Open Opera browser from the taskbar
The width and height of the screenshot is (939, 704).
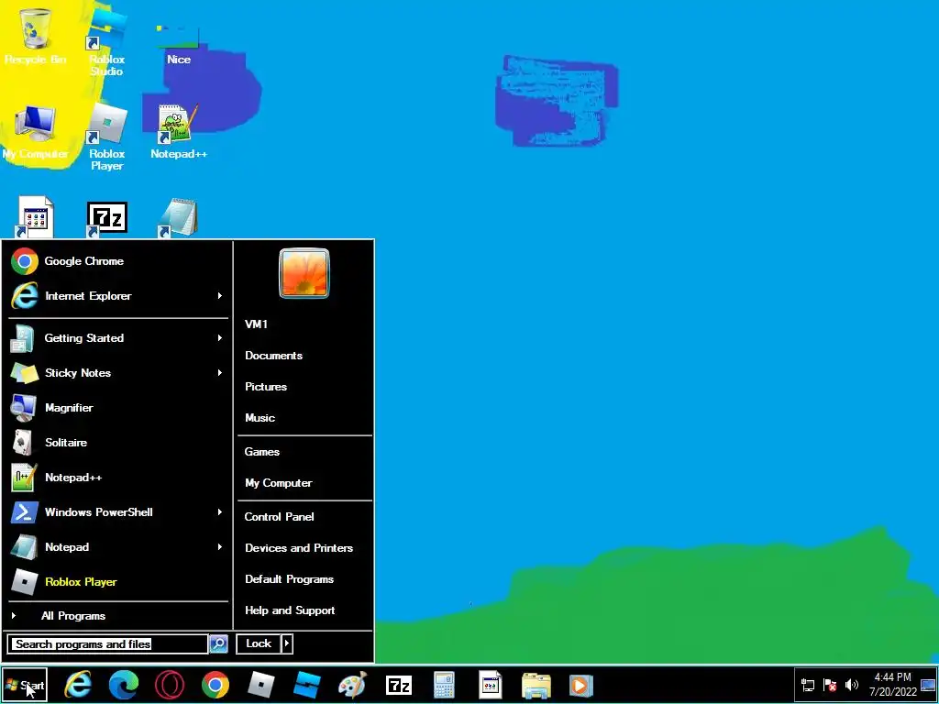(x=170, y=685)
